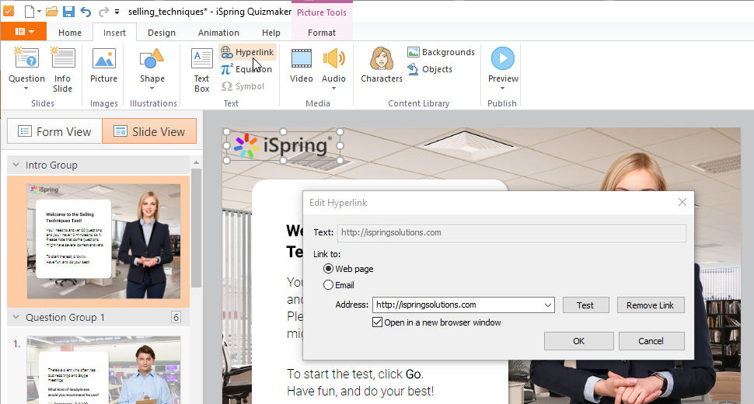Click the 'Have fun, and do your best!' text

click(x=360, y=391)
